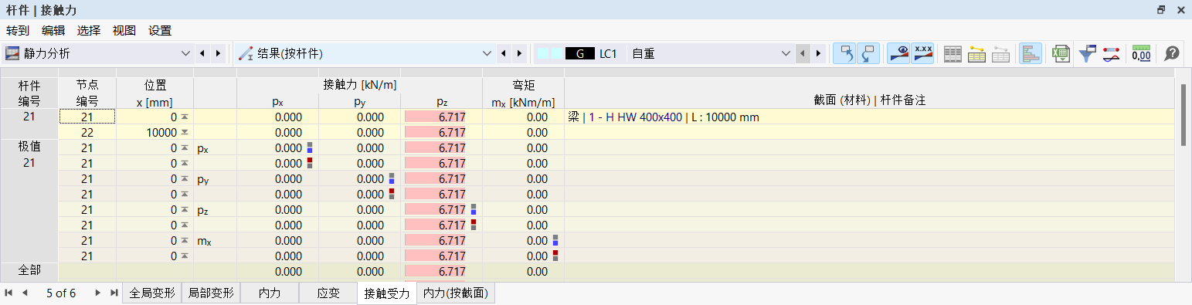The width and height of the screenshot is (1192, 305).
Task: Click the 接触力 [kN/m] column header
Action: (x=359, y=85)
